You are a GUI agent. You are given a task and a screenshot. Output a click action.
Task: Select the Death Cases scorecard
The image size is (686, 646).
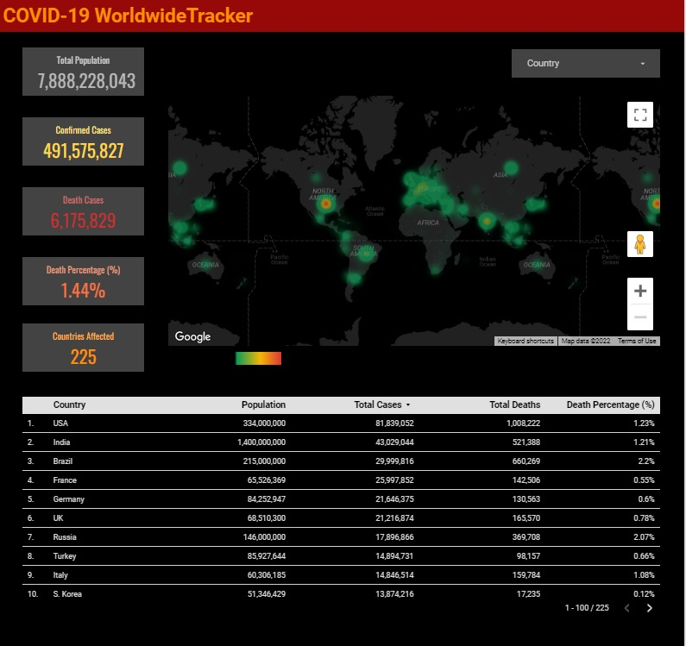click(83, 211)
